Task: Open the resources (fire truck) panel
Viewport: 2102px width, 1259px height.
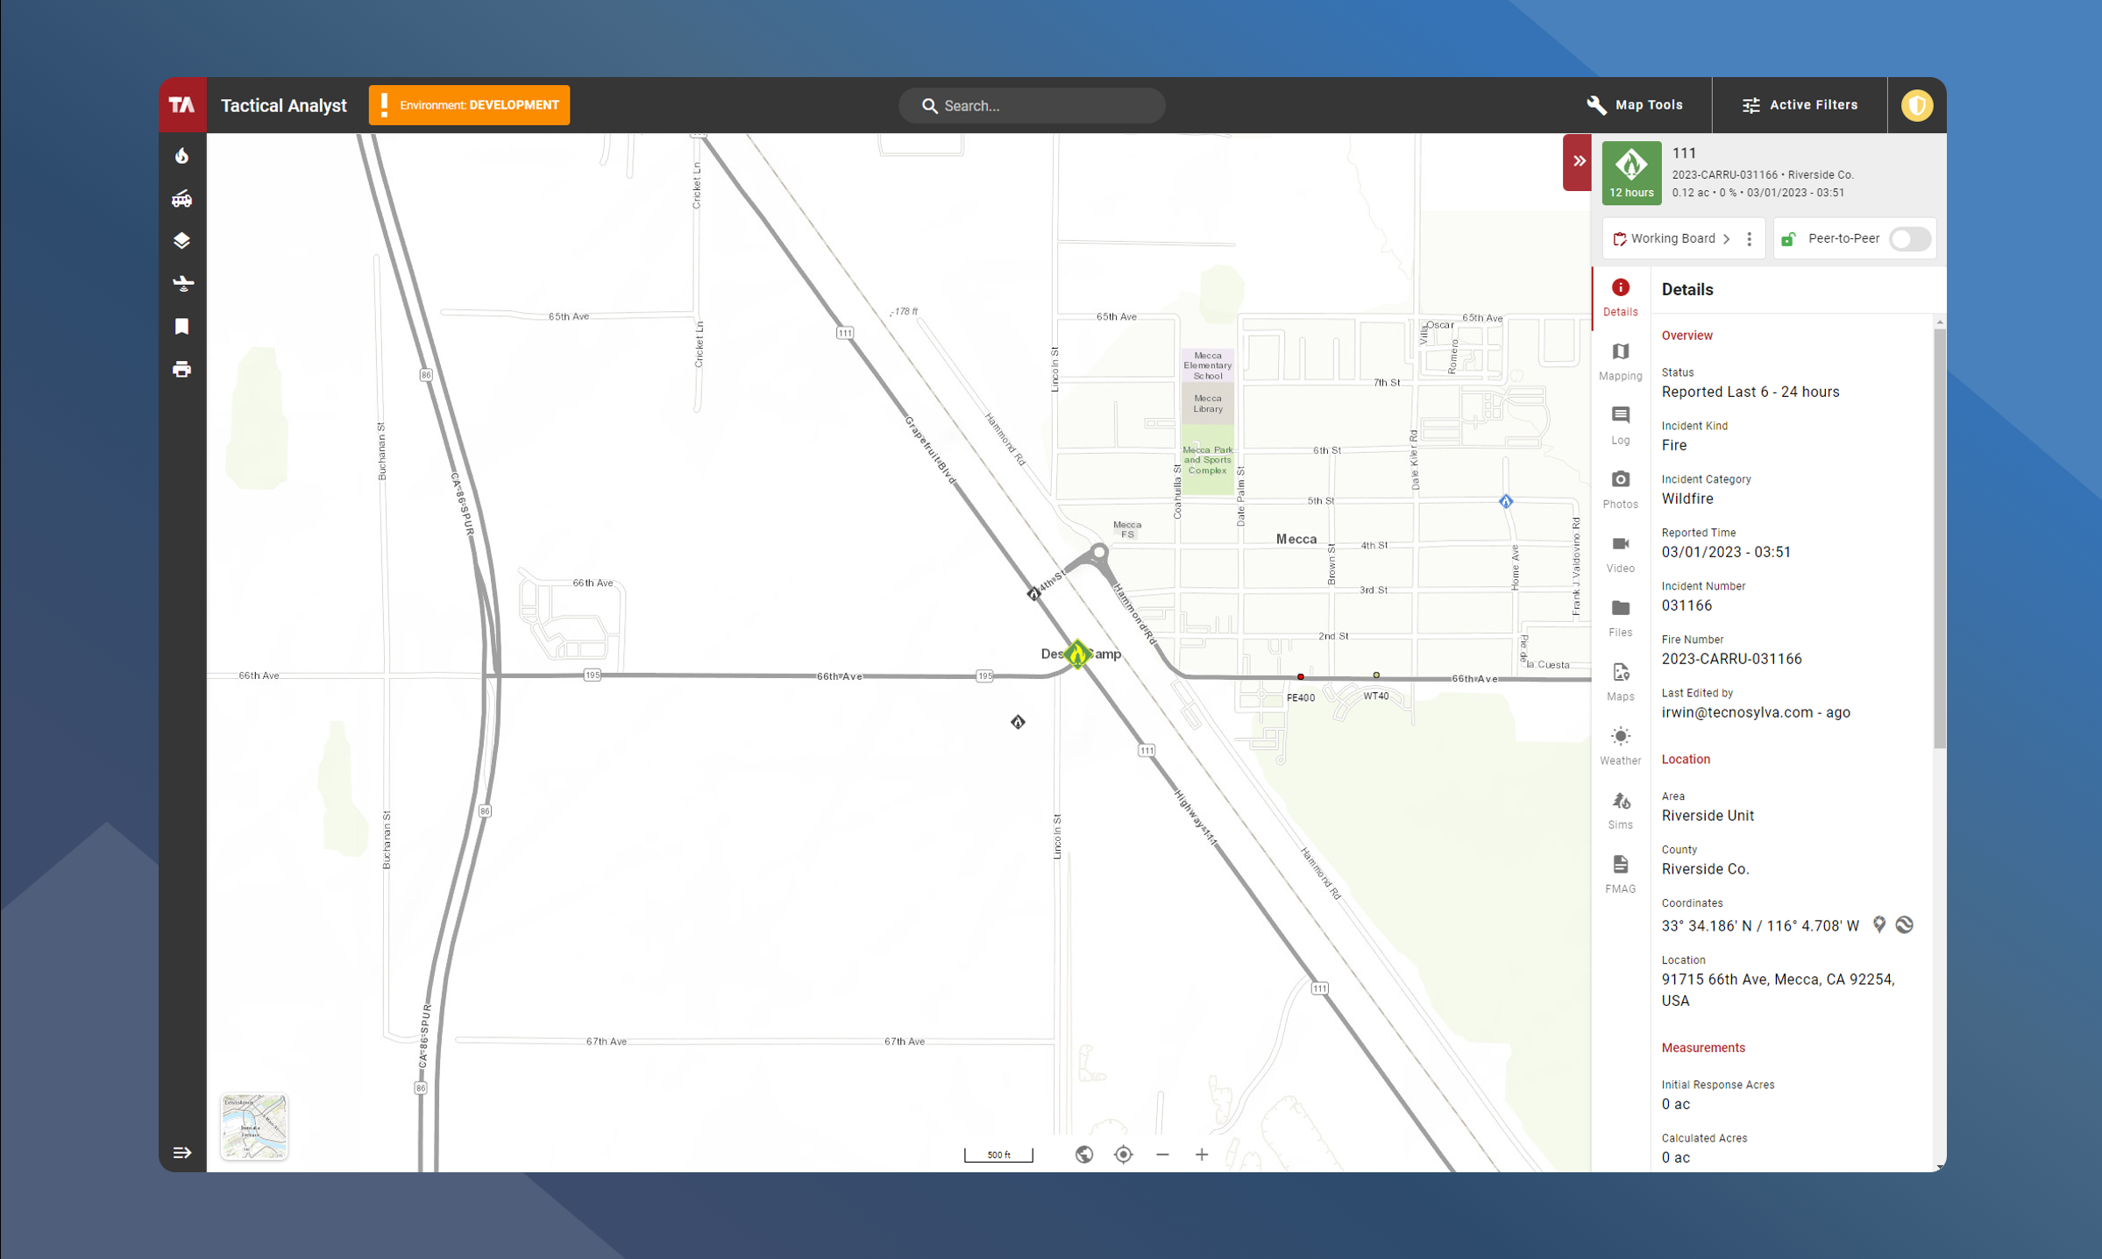Action: pos(182,198)
